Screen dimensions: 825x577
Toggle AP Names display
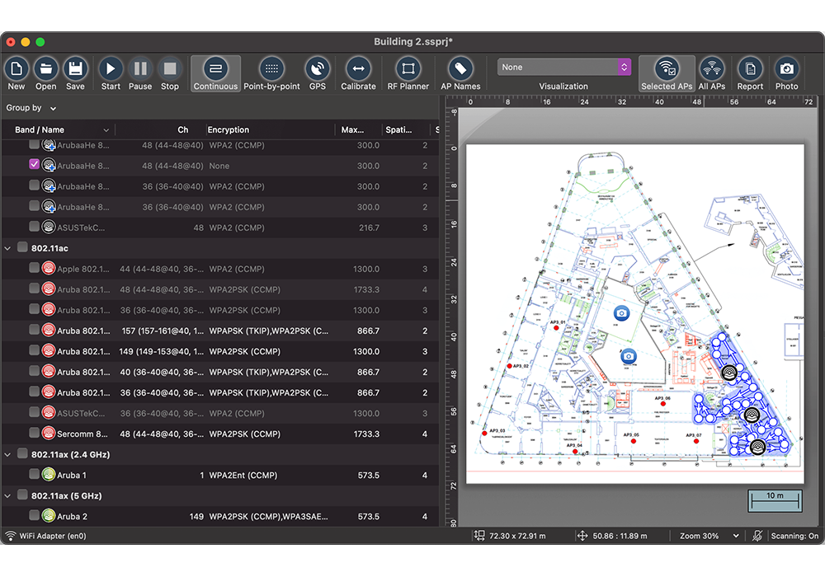[x=460, y=73]
